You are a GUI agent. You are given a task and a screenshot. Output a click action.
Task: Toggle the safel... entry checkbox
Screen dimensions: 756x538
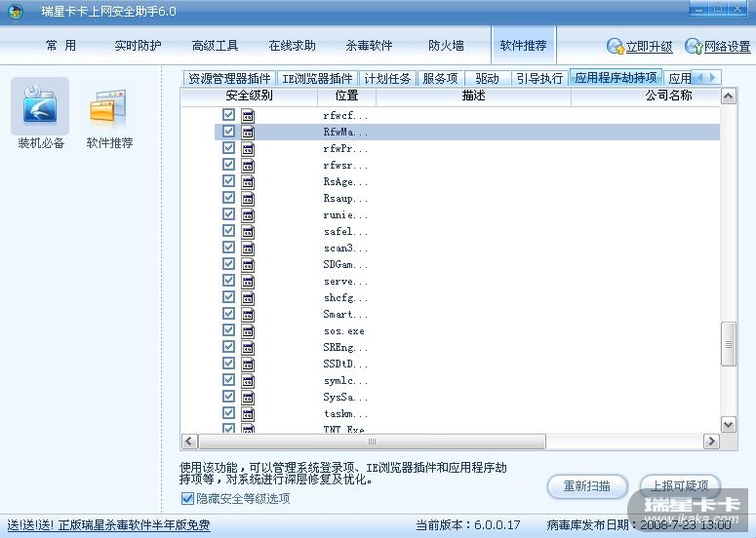228,231
